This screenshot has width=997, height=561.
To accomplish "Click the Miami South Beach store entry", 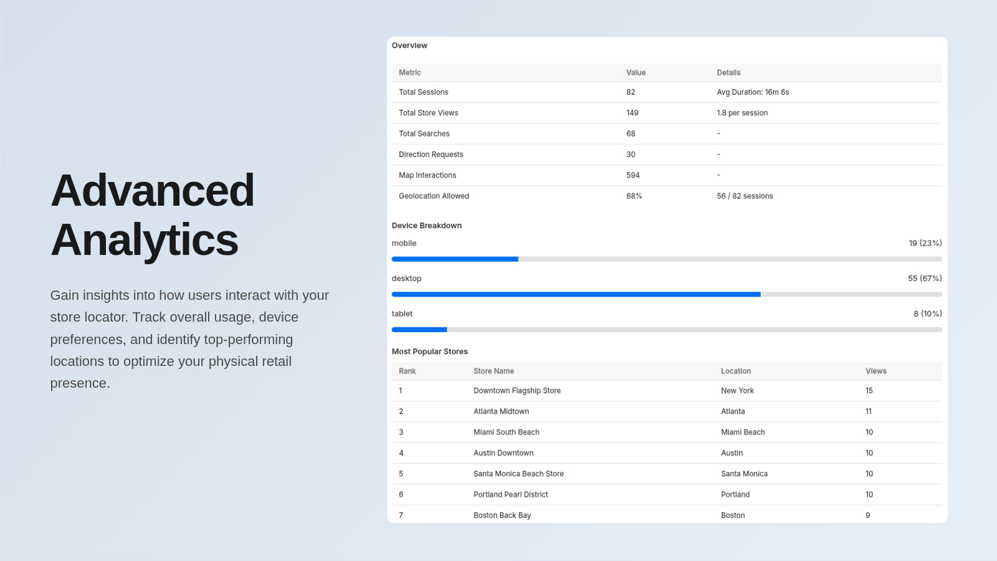I will tap(506, 432).
